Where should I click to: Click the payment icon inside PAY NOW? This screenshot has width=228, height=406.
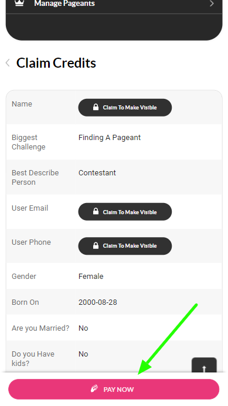[x=94, y=389]
